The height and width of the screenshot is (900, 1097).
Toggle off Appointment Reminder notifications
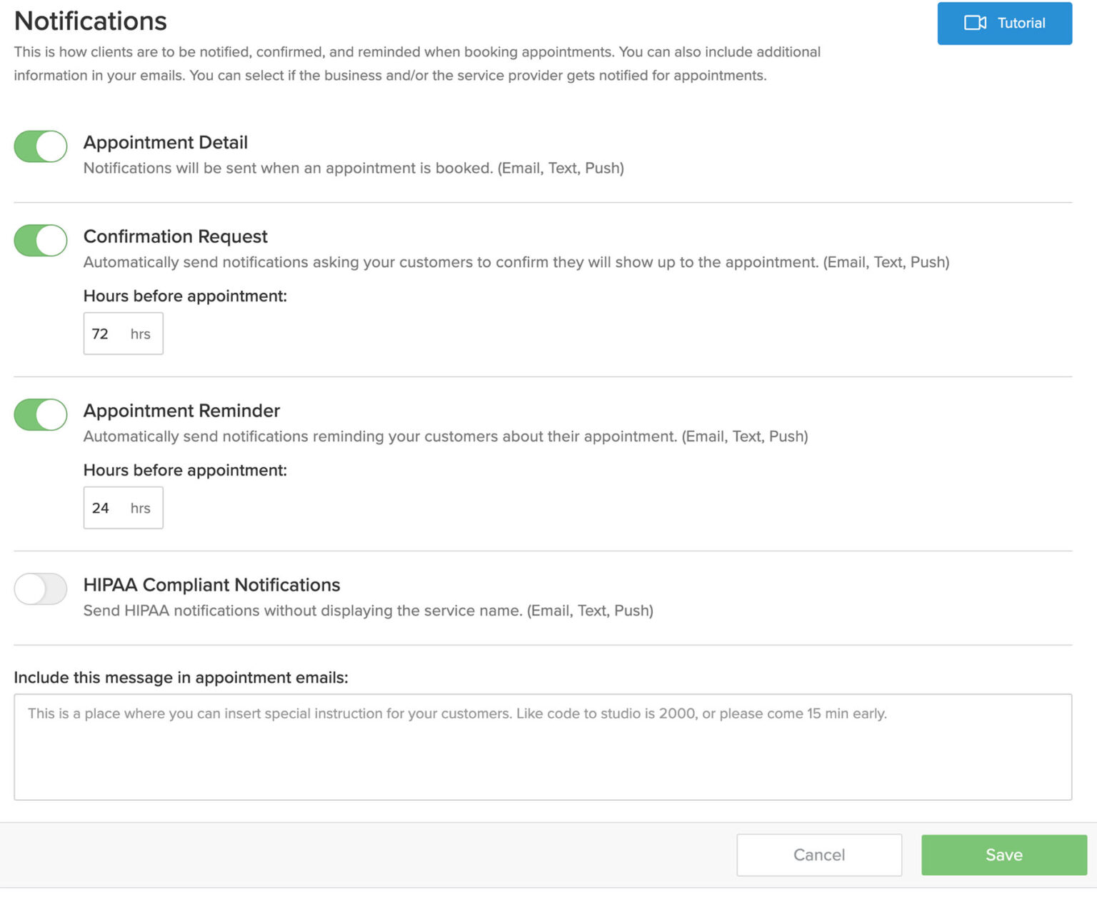(41, 415)
